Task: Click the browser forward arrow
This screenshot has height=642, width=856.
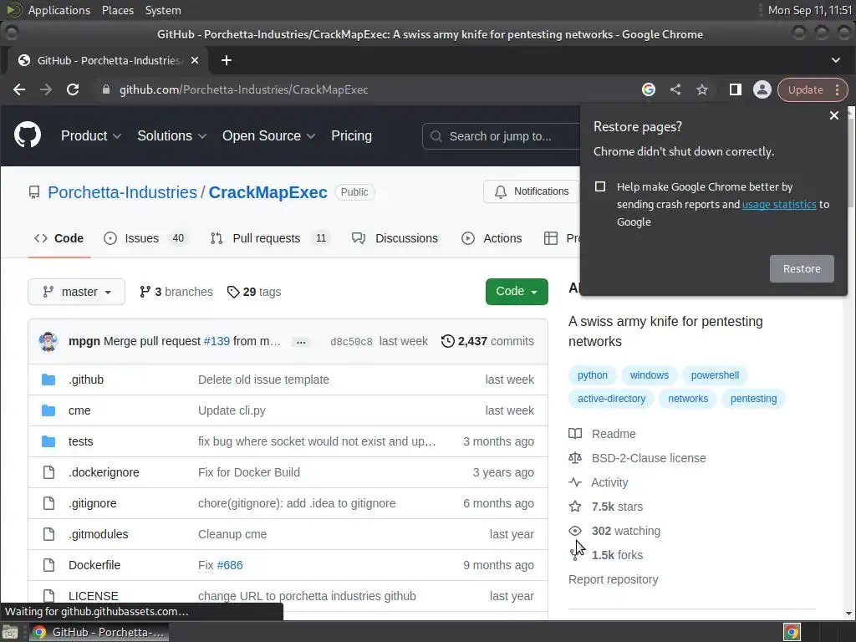Action: (46, 89)
